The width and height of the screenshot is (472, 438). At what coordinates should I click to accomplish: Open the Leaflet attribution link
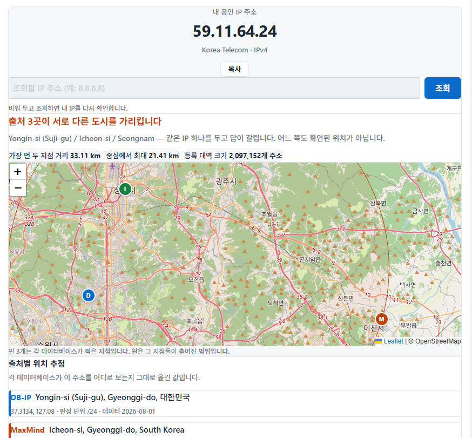pyautogui.click(x=393, y=341)
